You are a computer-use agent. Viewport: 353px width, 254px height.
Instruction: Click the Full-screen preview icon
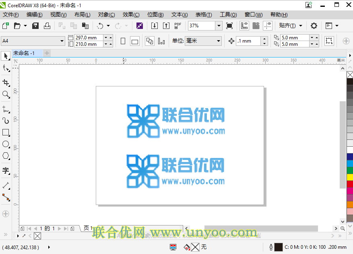(229, 26)
